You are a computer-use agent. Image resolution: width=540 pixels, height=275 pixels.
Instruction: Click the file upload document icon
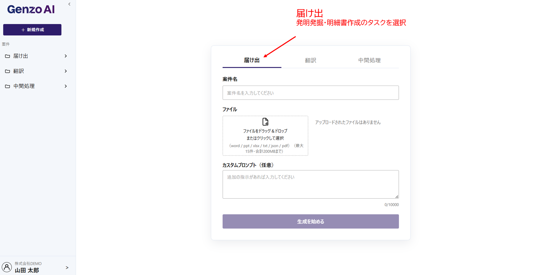tap(265, 122)
